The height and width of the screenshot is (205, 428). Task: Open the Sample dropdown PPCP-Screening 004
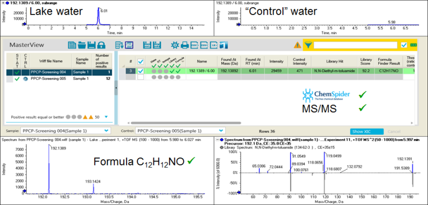point(66,131)
